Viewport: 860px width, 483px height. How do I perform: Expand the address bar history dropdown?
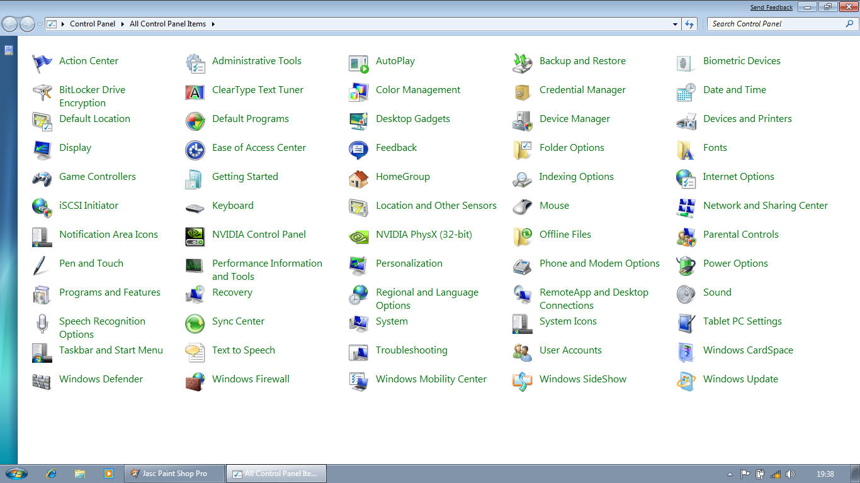point(676,24)
